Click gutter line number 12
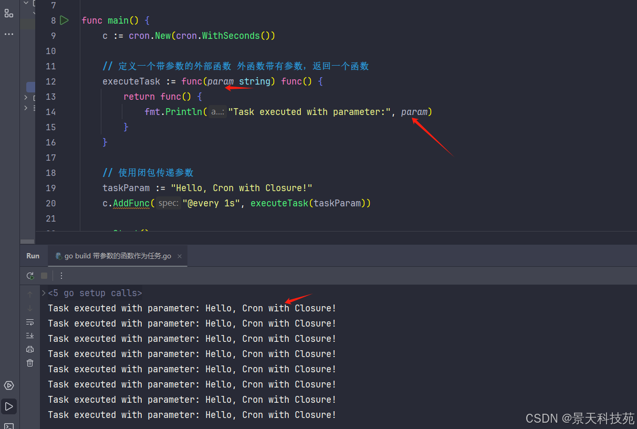The image size is (637, 429). tap(51, 81)
